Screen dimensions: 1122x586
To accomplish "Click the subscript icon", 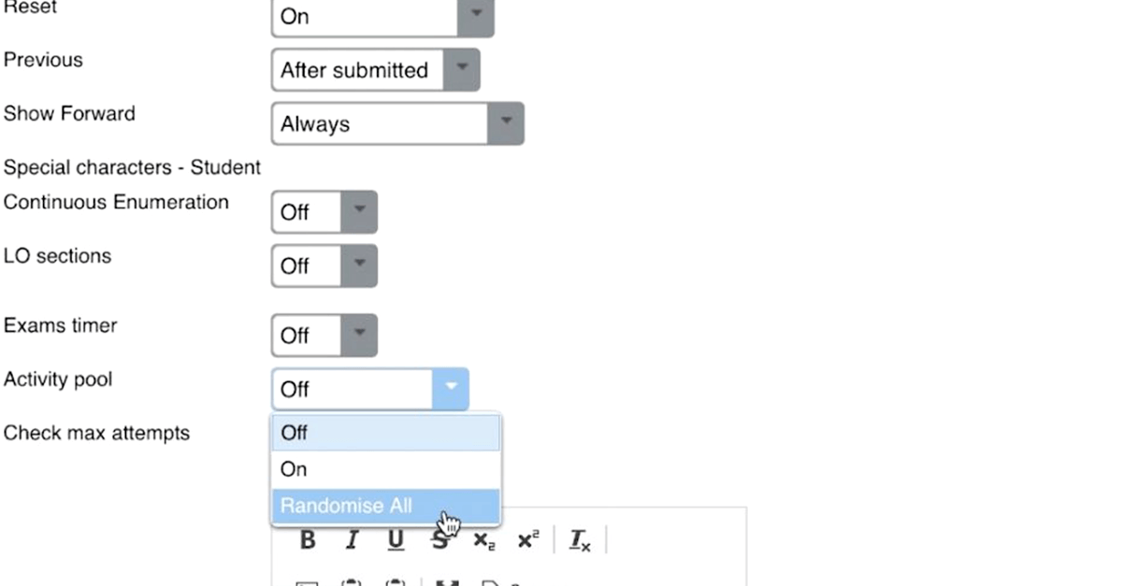I will 483,540.
